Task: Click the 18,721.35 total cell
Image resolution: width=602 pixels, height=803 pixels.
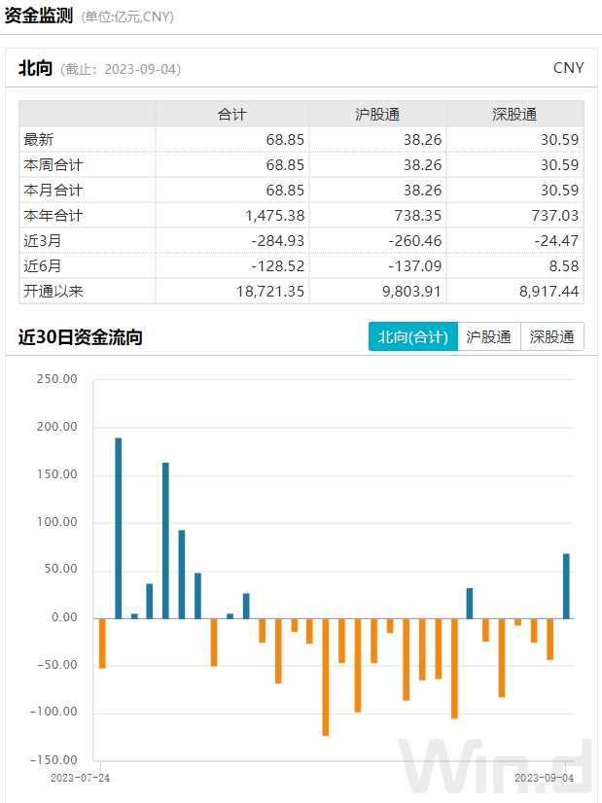Action: coord(270,292)
